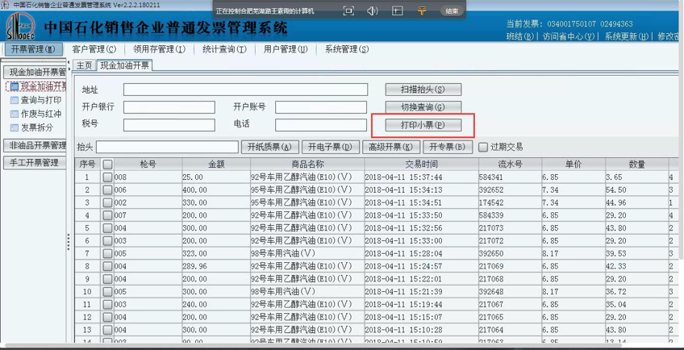Click the 商品名称 column header
Screen dimensions: 684x350
click(x=307, y=164)
